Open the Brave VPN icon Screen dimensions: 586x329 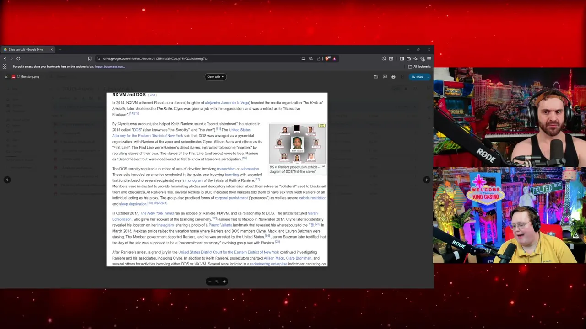422,58
